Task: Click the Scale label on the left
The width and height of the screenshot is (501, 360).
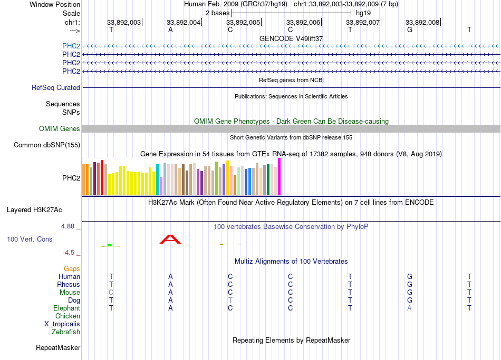Action: (x=71, y=13)
